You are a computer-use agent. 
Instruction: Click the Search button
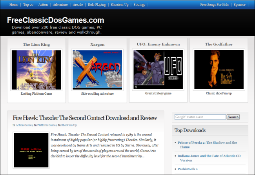(233, 117)
